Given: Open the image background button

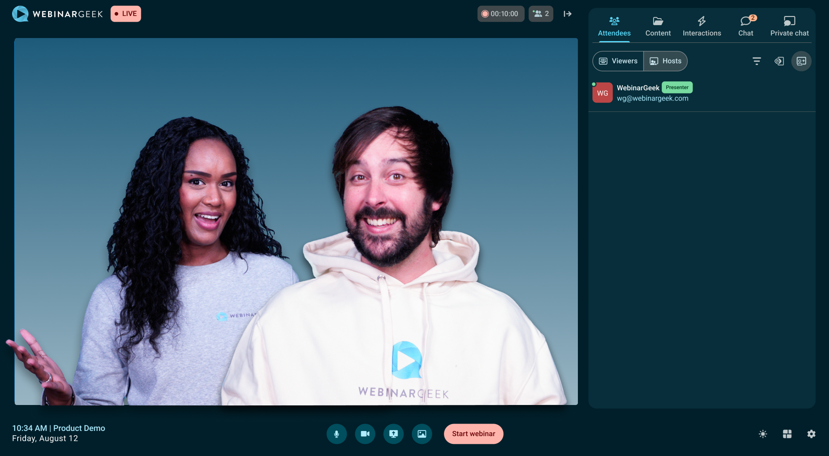Looking at the screenshot, I should [x=422, y=434].
